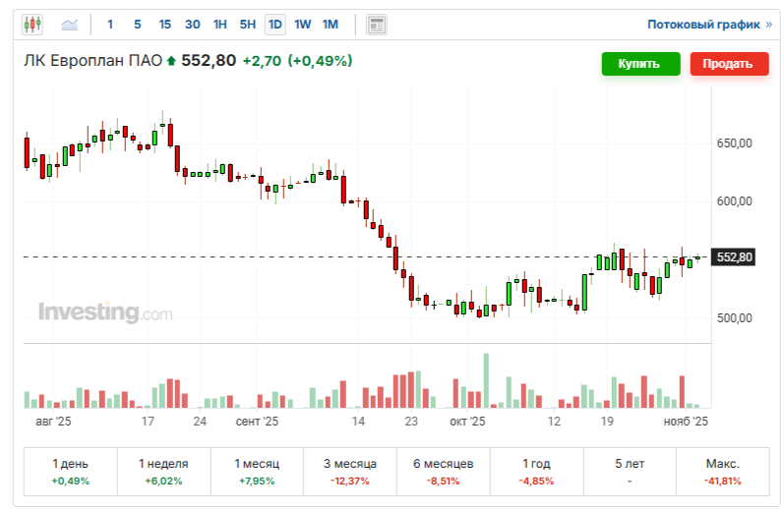
Task: Click the окт '25 date axis label
Action: [467, 422]
